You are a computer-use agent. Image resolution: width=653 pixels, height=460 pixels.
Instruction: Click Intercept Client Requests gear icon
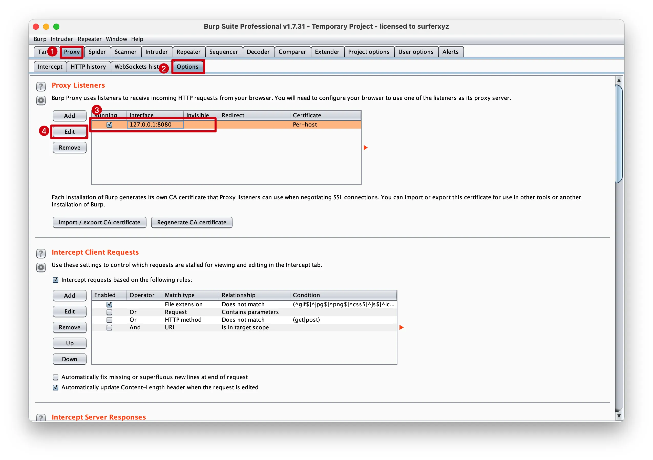(x=41, y=267)
